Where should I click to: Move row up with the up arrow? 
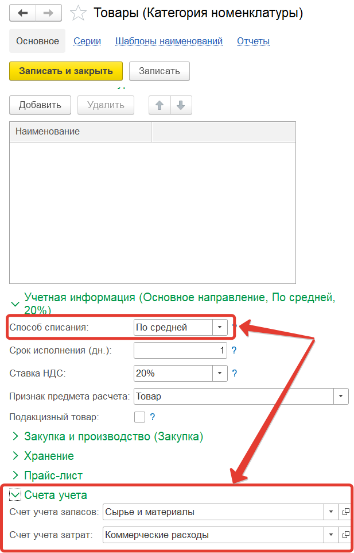(160, 105)
